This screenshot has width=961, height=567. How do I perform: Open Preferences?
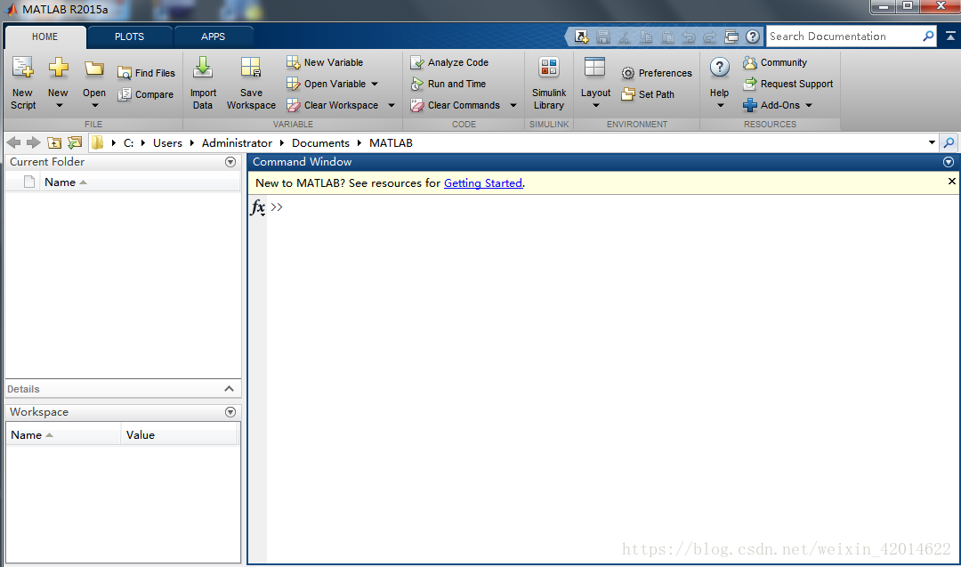(657, 73)
